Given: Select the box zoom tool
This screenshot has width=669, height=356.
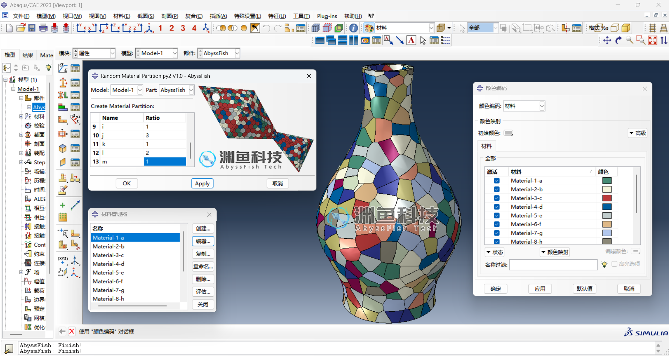Looking at the screenshot, I should 641,40.
